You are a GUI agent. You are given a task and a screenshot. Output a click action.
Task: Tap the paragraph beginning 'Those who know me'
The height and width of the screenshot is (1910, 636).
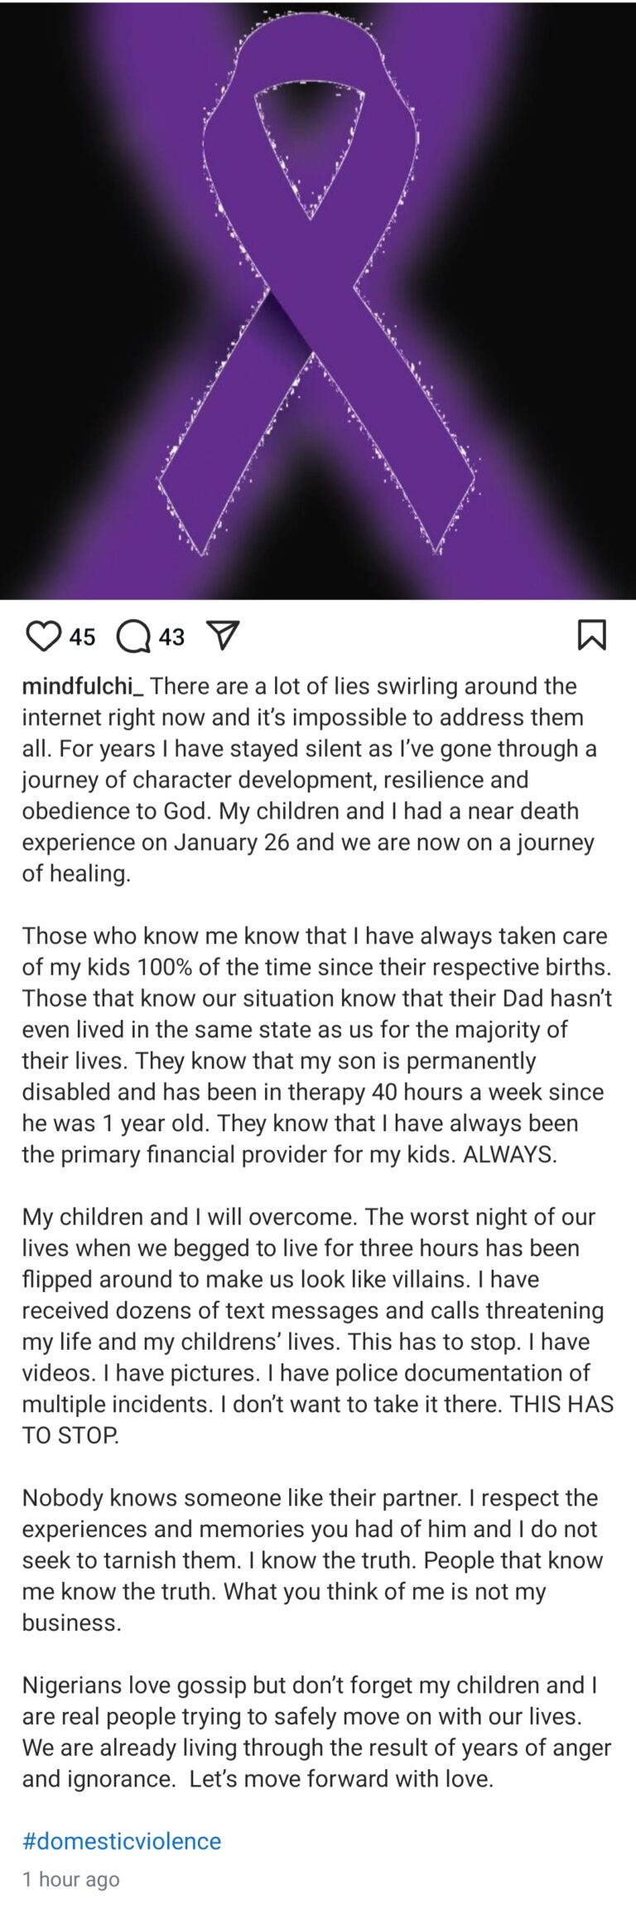pos(315,1044)
